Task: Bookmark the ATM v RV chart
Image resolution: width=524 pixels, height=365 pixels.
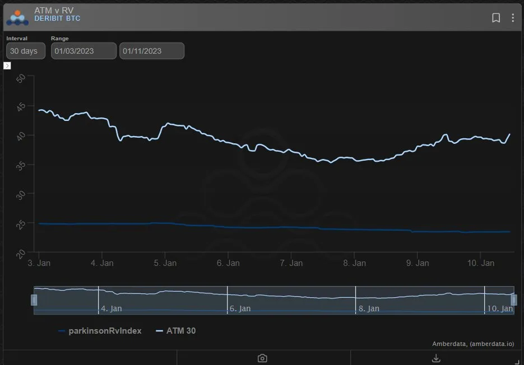Action: click(496, 18)
